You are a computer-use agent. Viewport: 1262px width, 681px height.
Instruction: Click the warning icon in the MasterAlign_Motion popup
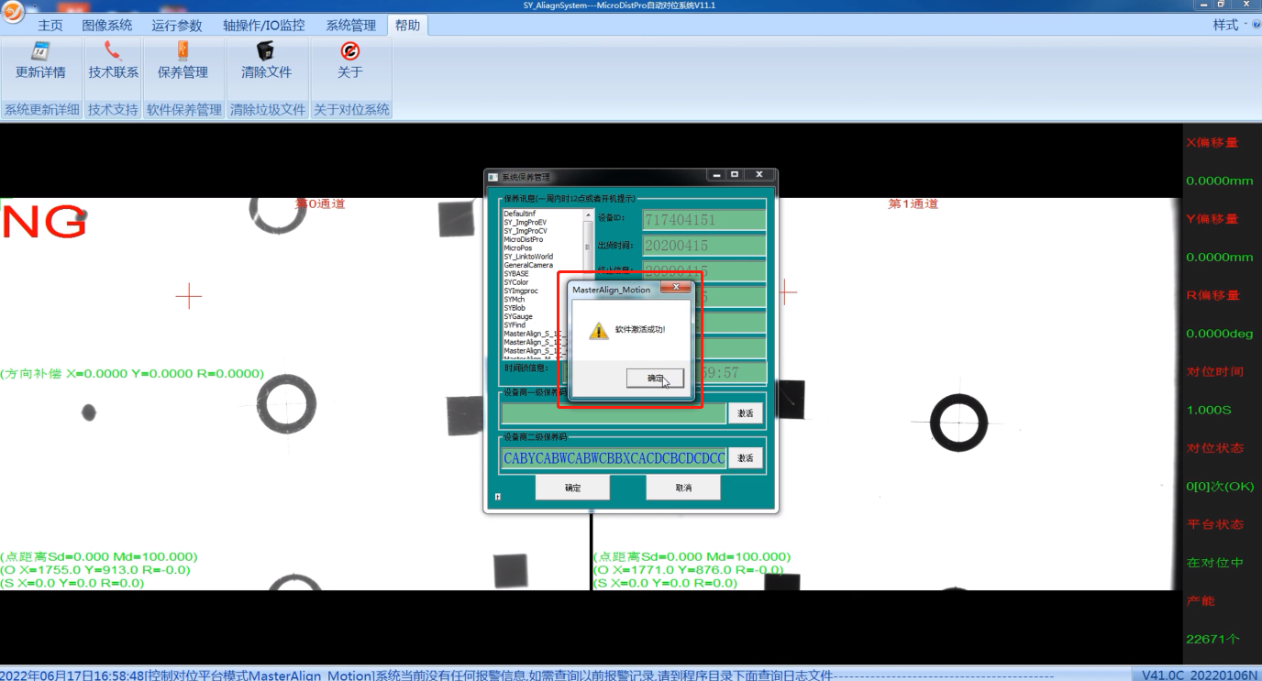pos(598,331)
